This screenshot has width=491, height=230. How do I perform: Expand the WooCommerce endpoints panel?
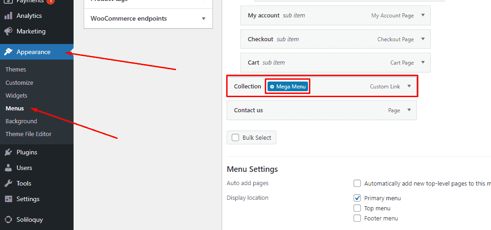pos(204,19)
